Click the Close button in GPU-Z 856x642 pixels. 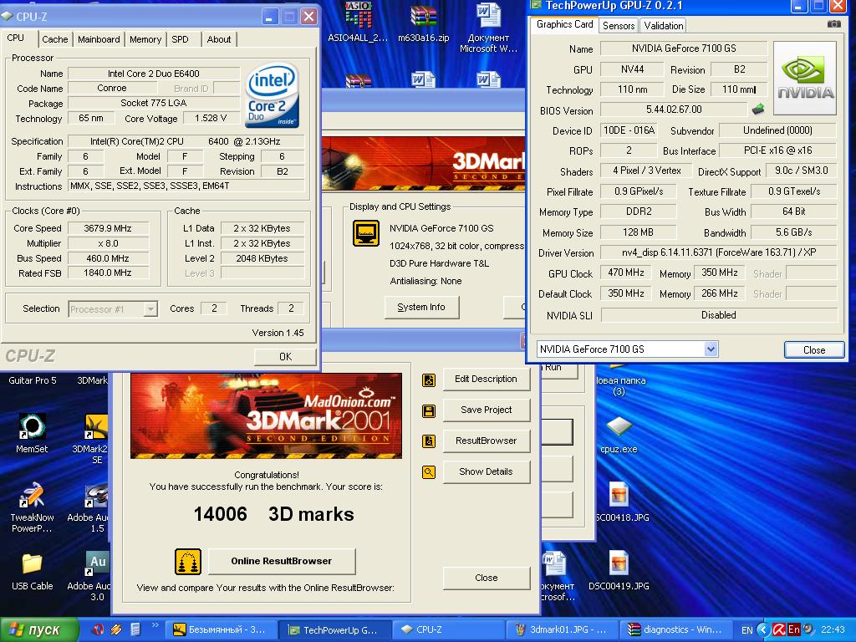[814, 350]
